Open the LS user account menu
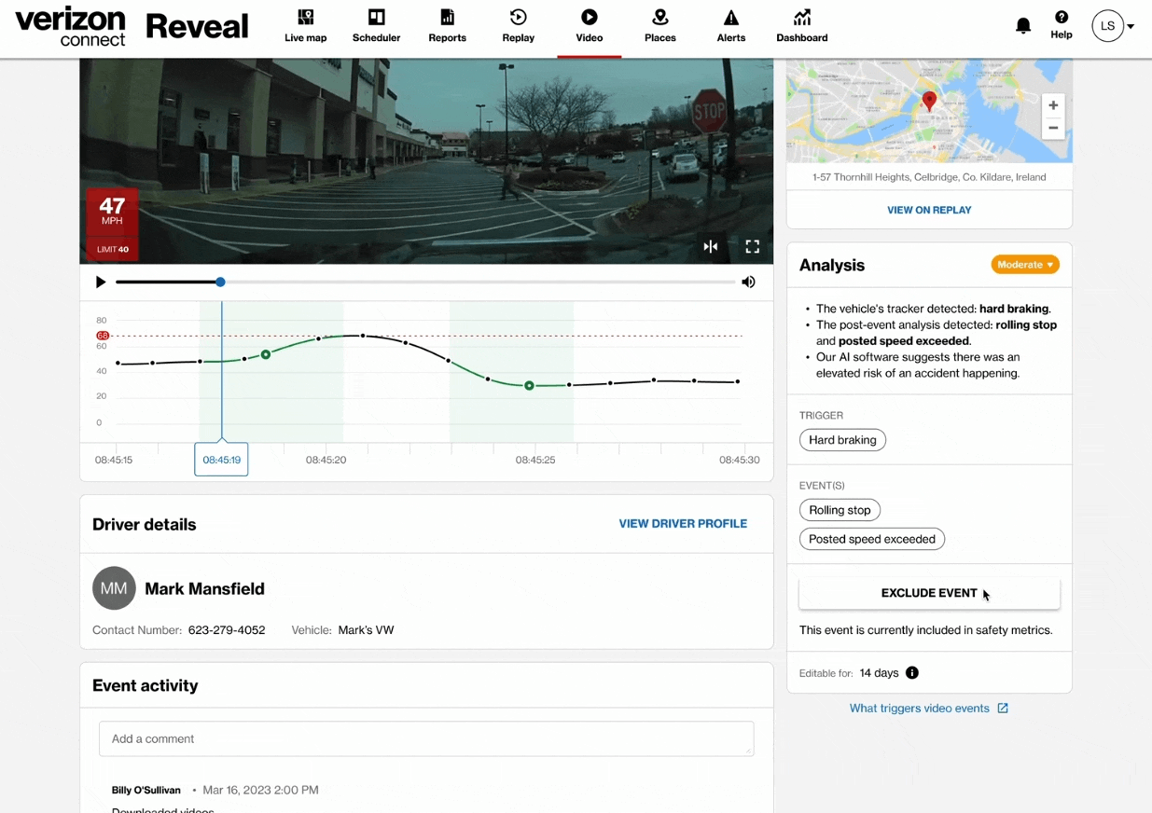 pyautogui.click(x=1113, y=26)
